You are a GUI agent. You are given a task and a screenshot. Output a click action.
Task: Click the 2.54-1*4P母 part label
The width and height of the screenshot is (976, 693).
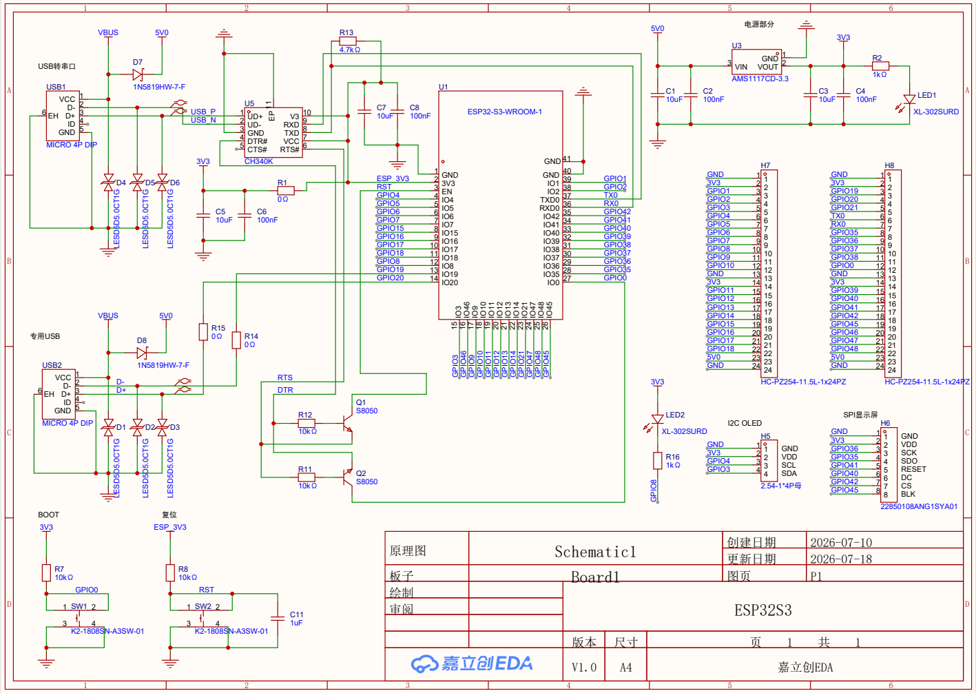pyautogui.click(x=781, y=486)
